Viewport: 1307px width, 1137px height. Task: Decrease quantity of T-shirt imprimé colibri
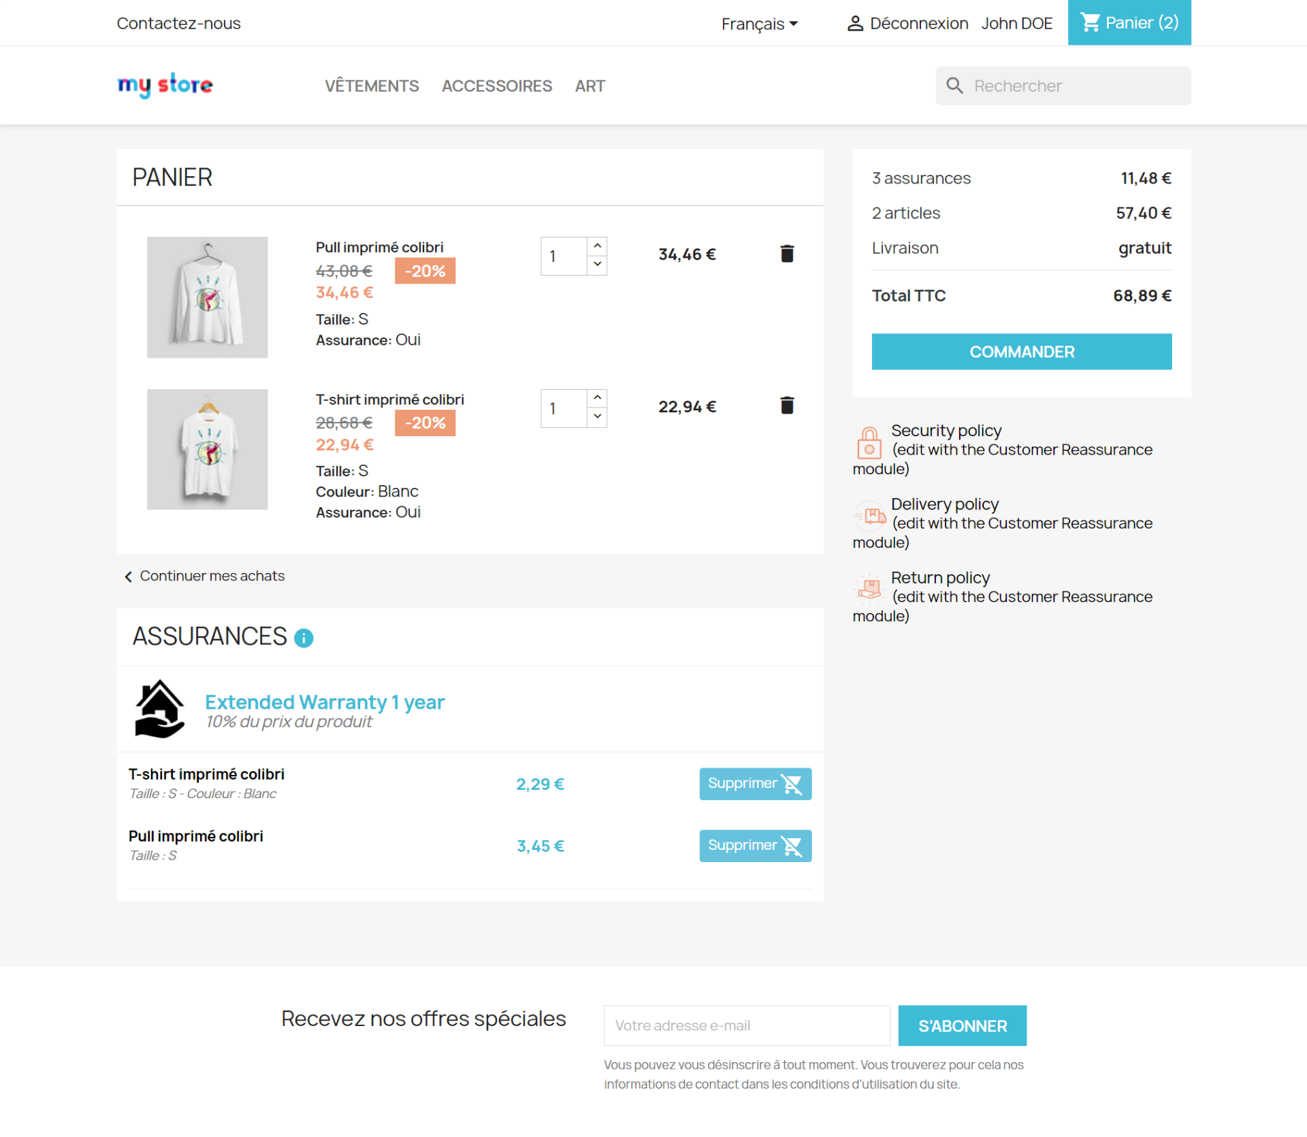pyautogui.click(x=597, y=417)
